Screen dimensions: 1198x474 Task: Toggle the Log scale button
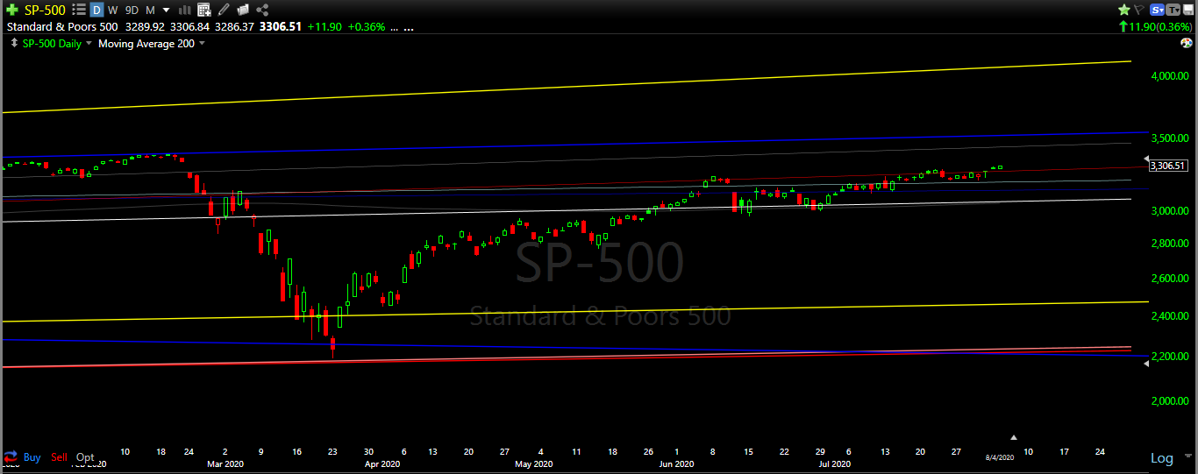point(1161,458)
